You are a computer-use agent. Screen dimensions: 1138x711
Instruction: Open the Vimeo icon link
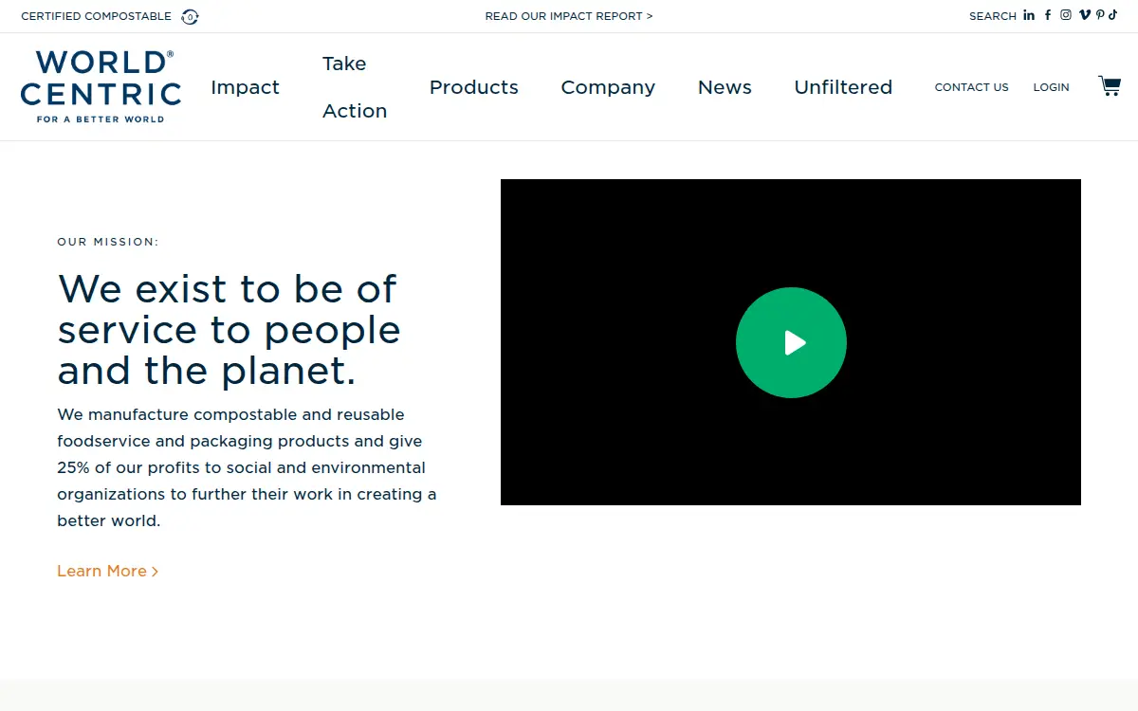coord(1085,15)
